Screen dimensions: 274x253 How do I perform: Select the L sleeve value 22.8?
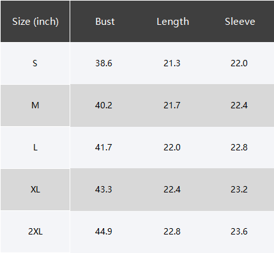(x=239, y=147)
